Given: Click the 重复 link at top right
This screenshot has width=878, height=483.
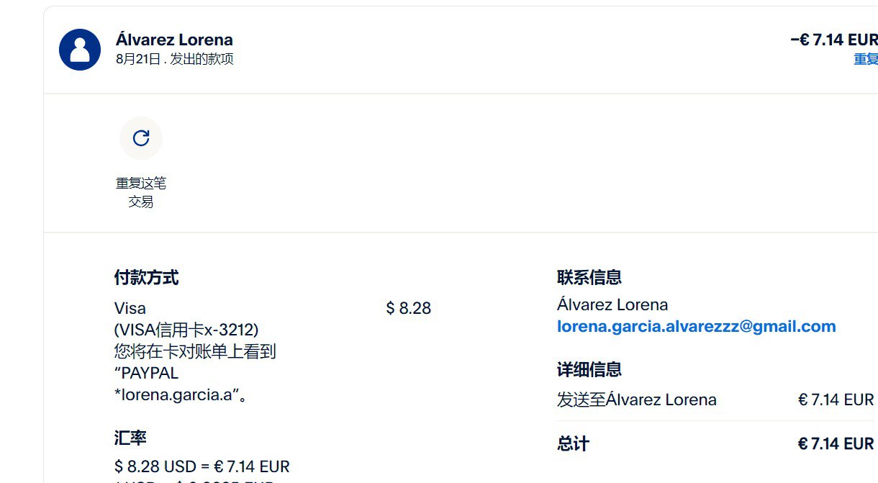Looking at the screenshot, I should [x=865, y=59].
